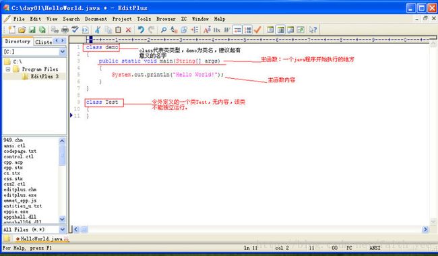Click file list scroll-up arrow

(x=62, y=141)
